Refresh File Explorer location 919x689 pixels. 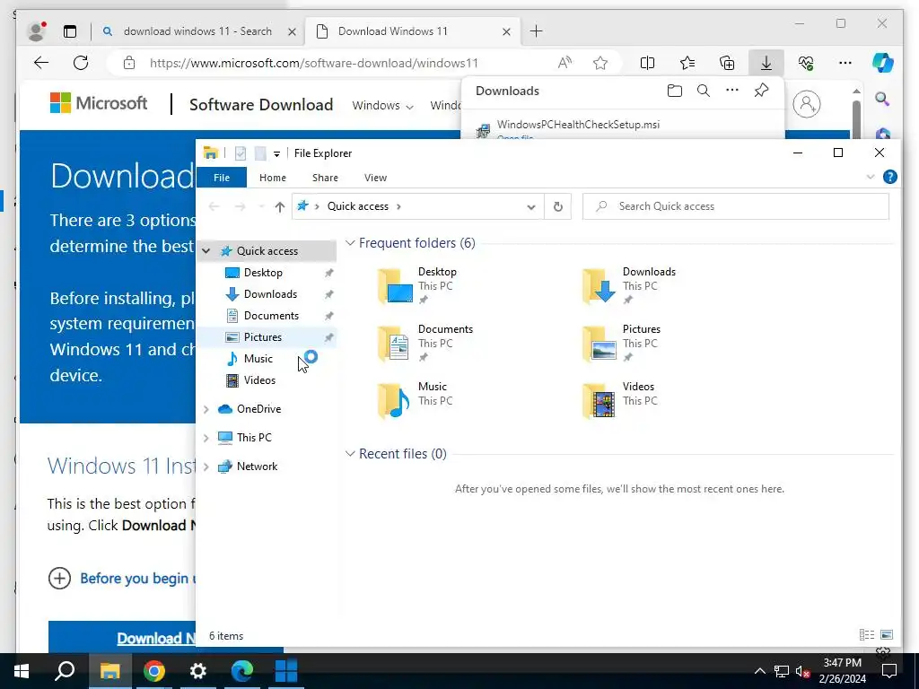558,206
